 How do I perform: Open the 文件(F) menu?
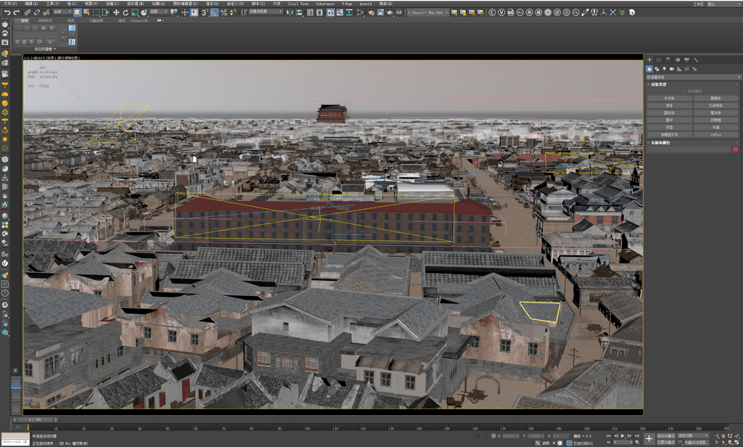pyautogui.click(x=10, y=4)
